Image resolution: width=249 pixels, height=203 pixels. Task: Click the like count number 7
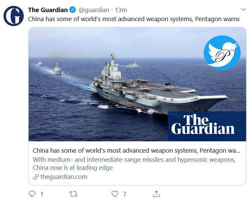pyautogui.click(x=125, y=194)
